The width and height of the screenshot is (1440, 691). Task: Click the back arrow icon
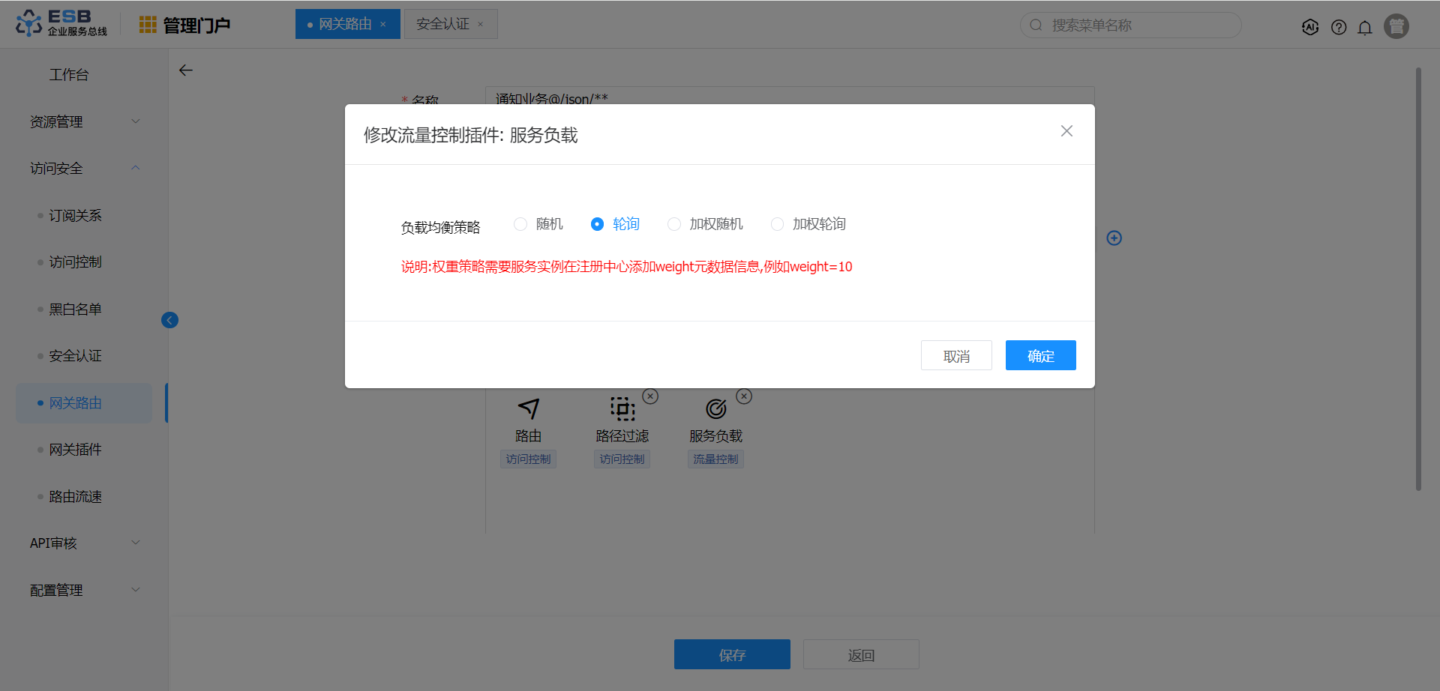coord(186,70)
